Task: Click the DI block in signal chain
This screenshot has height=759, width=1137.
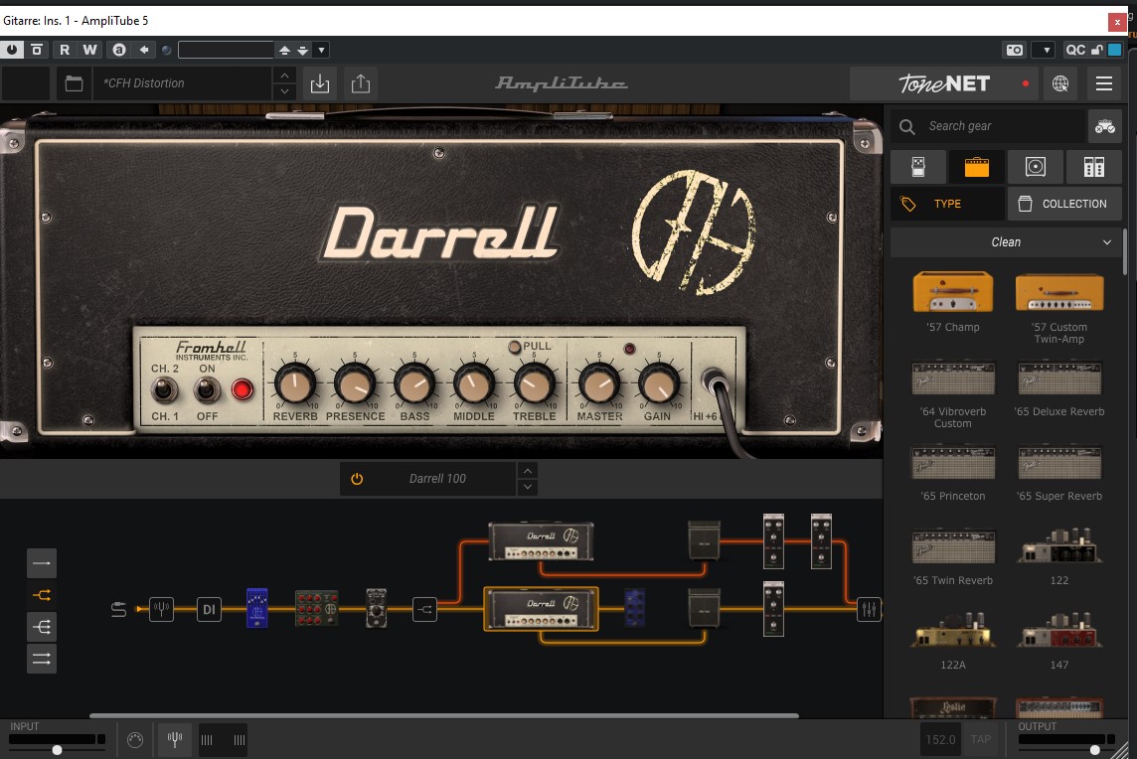Action: (x=209, y=609)
